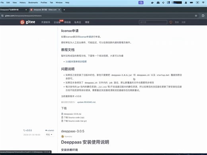Open the Edit menu
The height and width of the screenshot is (155, 207).
[x=8, y=2]
